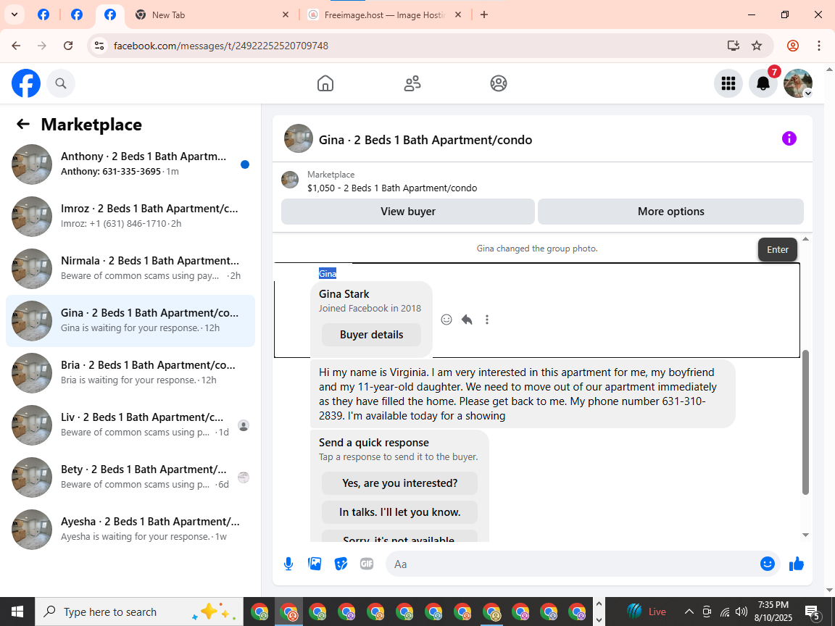Open Chrome's three-dot menu

coord(819,46)
